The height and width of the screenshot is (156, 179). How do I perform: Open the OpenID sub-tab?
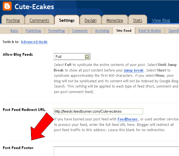tap(174, 31)
